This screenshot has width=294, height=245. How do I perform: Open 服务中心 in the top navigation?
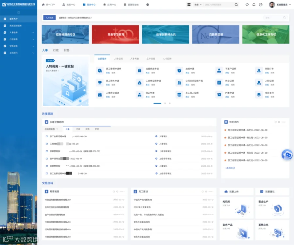point(89,5)
